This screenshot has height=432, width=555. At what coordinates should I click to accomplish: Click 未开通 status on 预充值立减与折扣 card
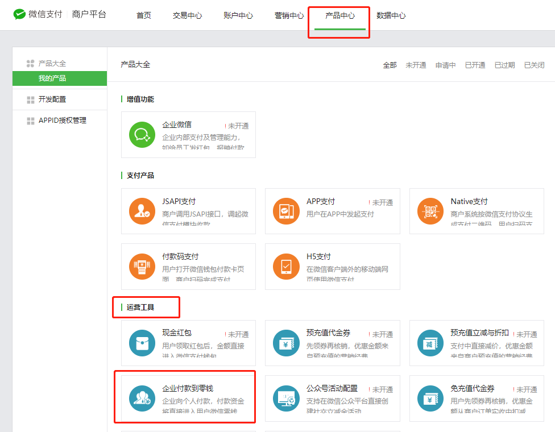[x=527, y=334]
